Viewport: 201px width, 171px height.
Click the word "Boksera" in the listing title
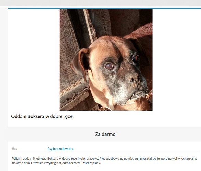coord(36,116)
